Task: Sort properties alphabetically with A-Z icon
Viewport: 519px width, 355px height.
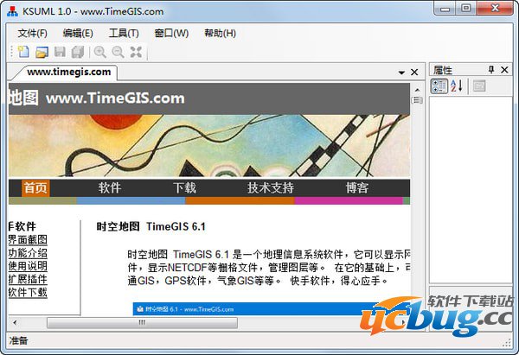Action: 458,86
